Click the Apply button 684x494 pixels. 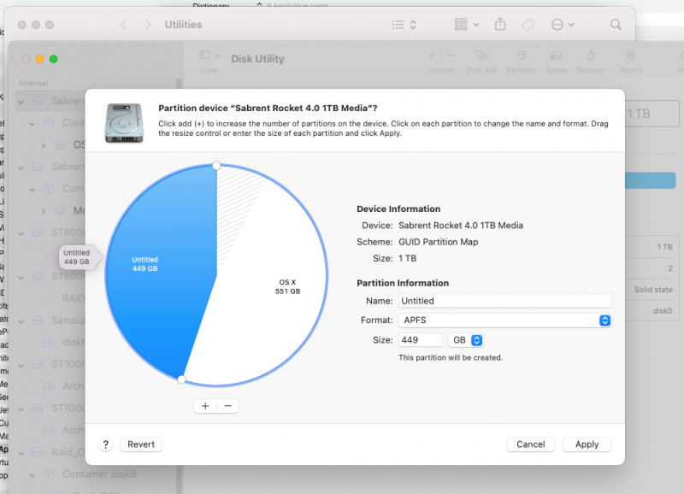[x=587, y=444]
